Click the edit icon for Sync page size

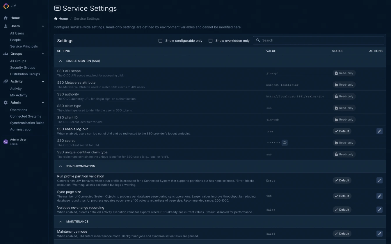pos(379,196)
